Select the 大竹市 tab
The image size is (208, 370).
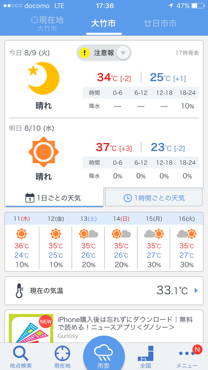click(x=103, y=23)
